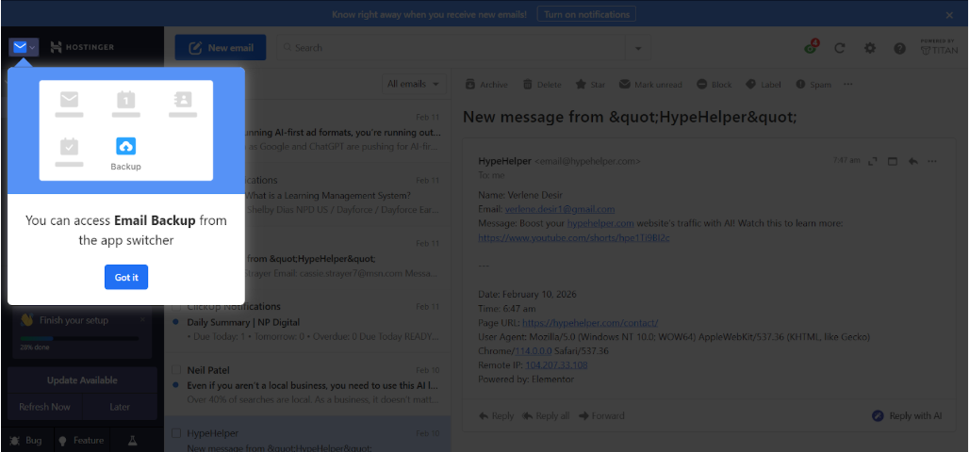Open the mail app switcher icon
This screenshot has width=969, height=452.
(25, 47)
